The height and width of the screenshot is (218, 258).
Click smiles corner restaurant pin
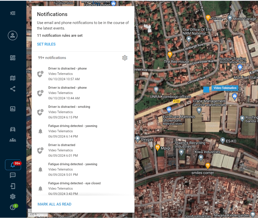pyautogui.click(x=208, y=166)
